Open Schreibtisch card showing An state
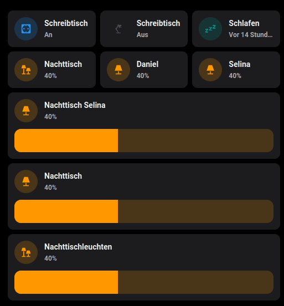284x306 pixels. (51, 29)
